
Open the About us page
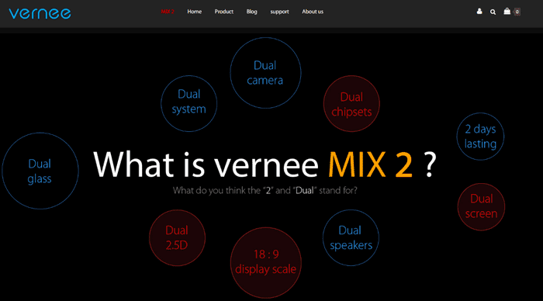[x=313, y=12]
